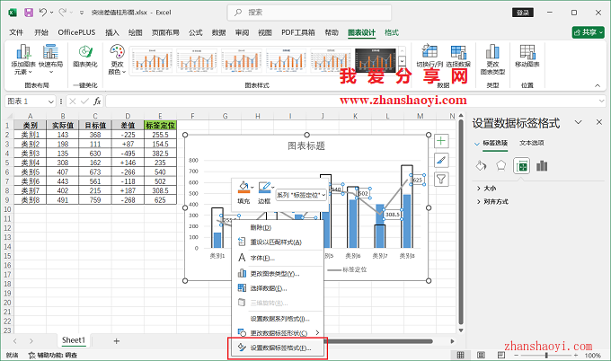Switch to Page Break Preview icon
The height and width of the screenshot is (361, 611).
coord(501,355)
